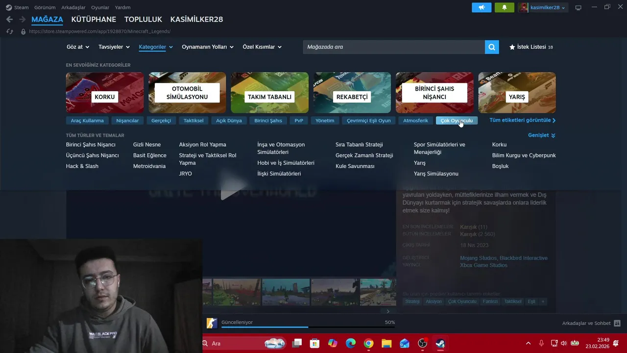Open Outlook mail from the taskbar
The height and width of the screenshot is (353, 627).
(404, 343)
